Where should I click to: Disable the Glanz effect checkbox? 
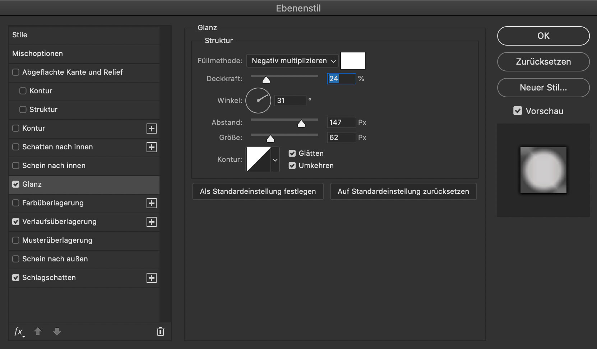16,184
